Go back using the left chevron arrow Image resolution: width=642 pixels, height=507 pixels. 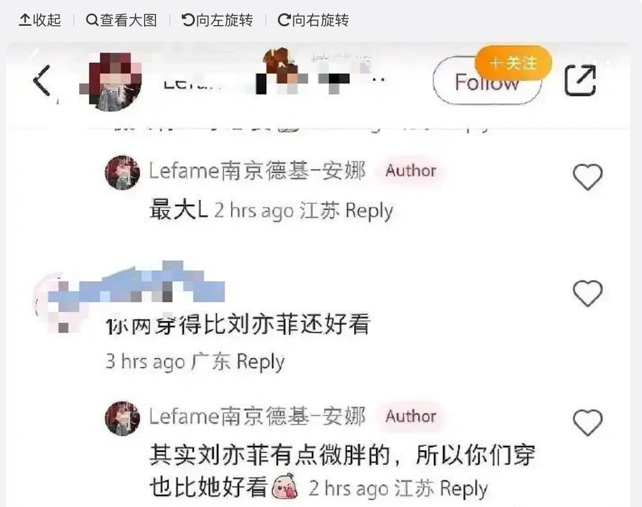pos(42,80)
